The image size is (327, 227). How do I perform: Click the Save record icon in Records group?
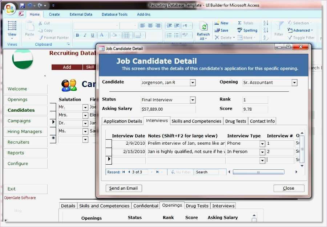[x=217, y=30]
